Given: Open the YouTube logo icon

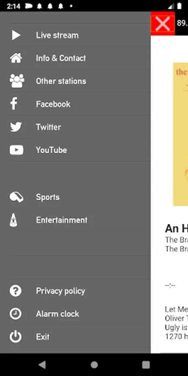Looking at the screenshot, I should (16, 150).
